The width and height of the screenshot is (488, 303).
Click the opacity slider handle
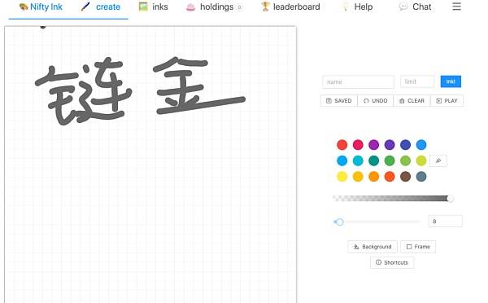(450, 199)
